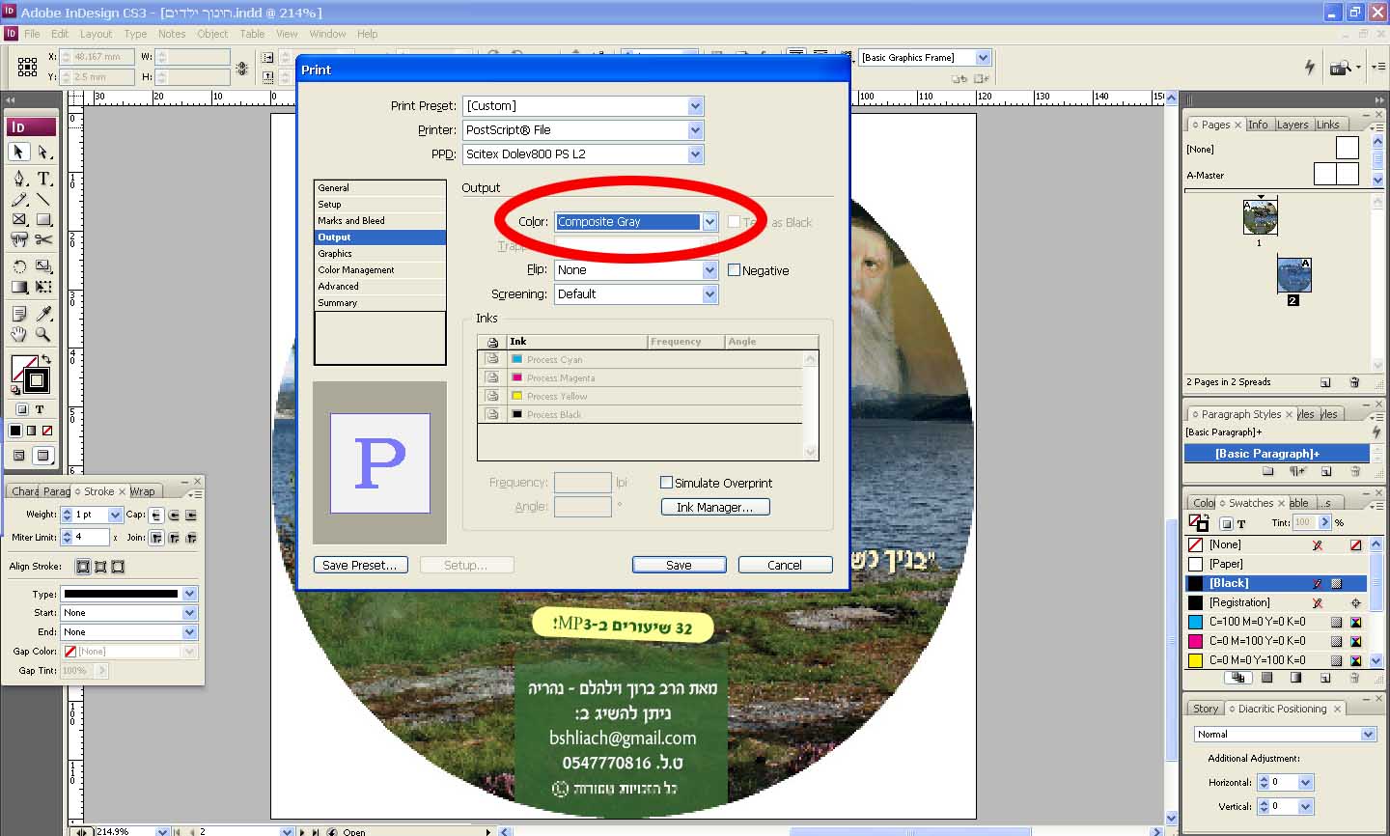
Task: Select the Scale tool
Action: click(x=43, y=266)
